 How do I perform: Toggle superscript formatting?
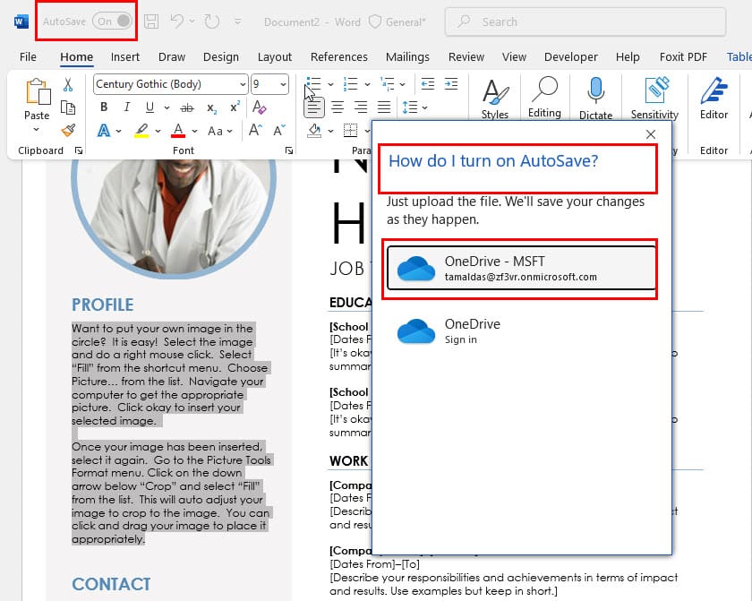[235, 107]
